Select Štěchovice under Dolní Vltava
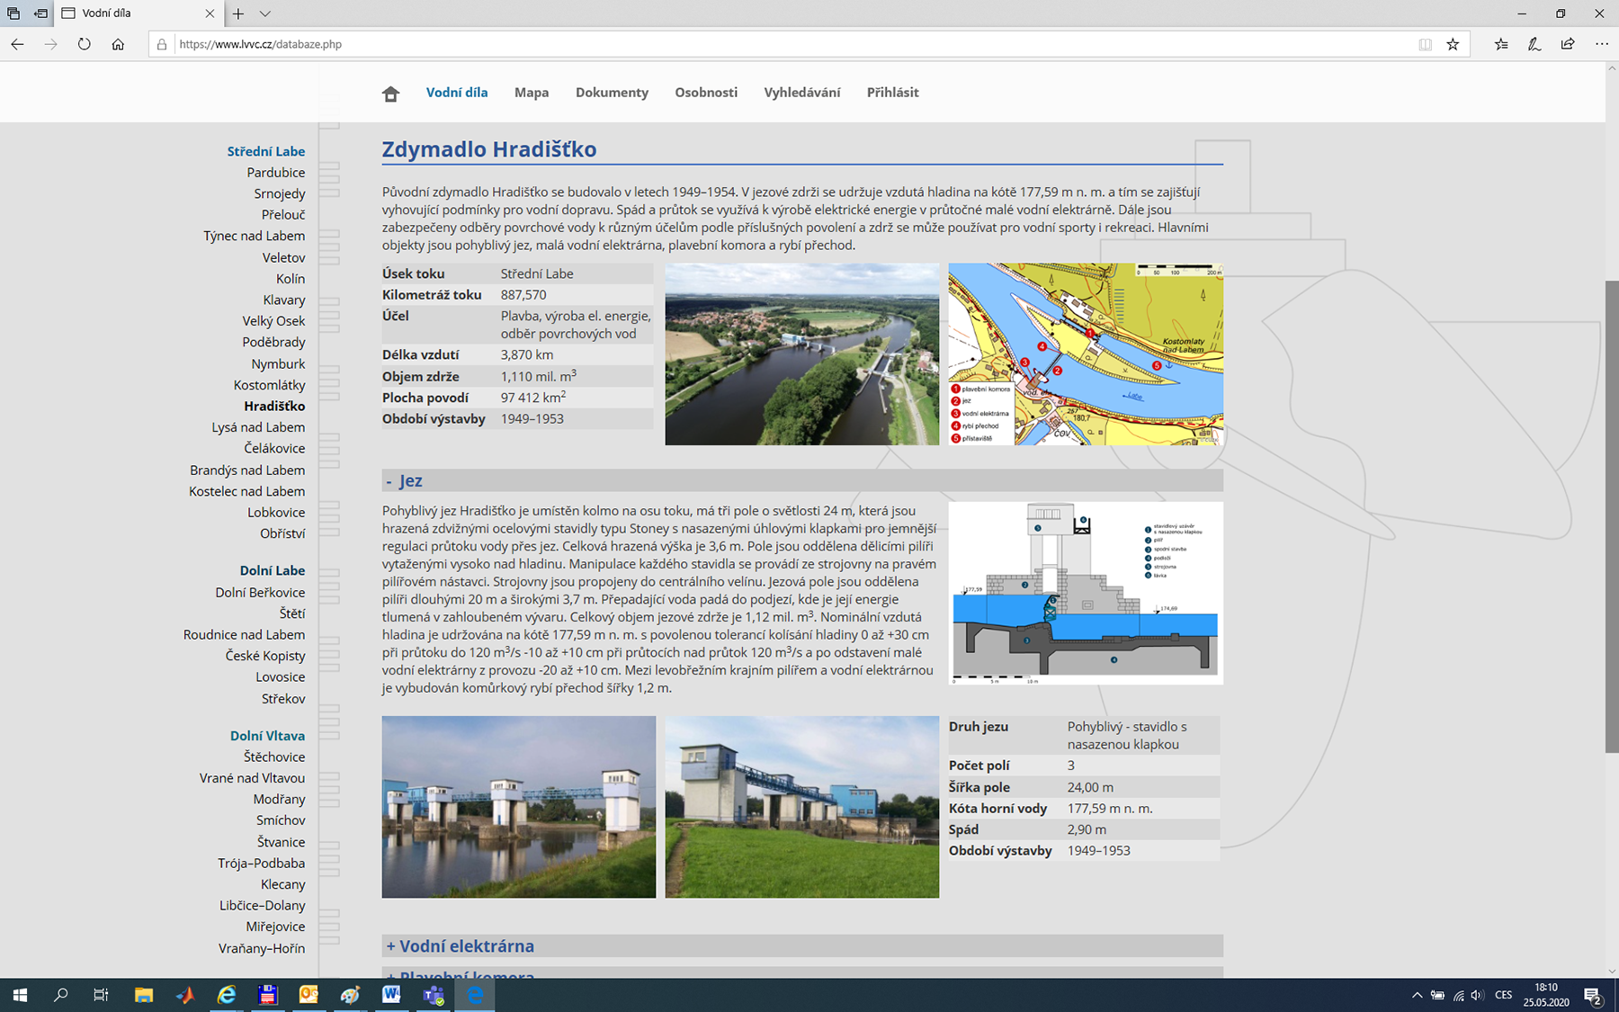Screen dimensions: 1619x1012 [273, 757]
